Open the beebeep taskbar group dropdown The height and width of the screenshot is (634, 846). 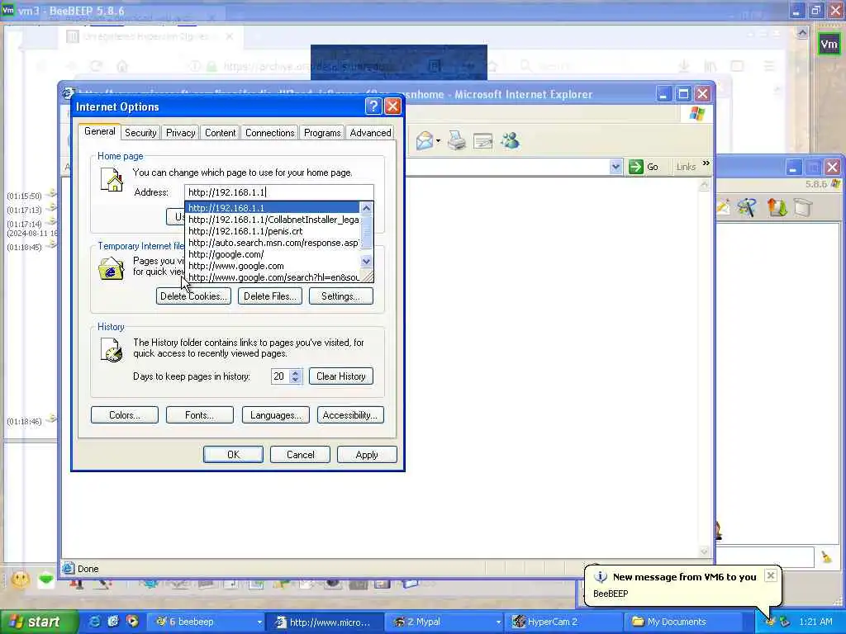tap(259, 622)
